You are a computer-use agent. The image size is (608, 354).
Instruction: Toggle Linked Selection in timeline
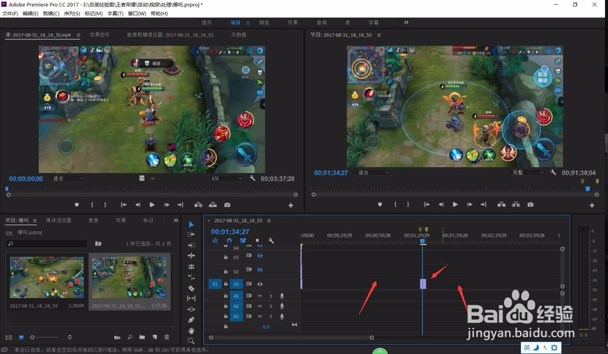point(243,240)
